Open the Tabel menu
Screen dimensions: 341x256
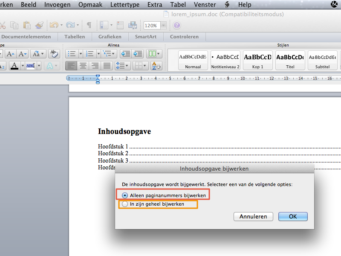pos(178,5)
